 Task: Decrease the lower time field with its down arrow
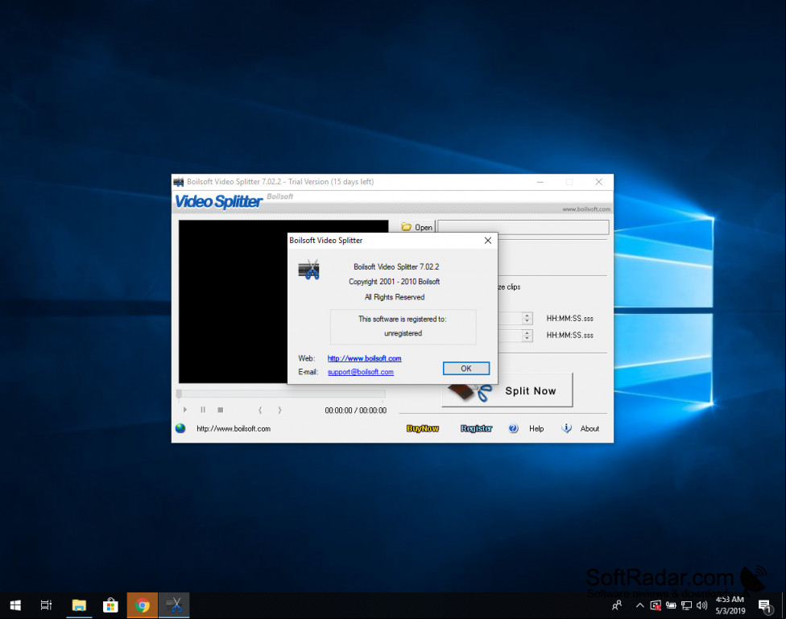(x=527, y=338)
